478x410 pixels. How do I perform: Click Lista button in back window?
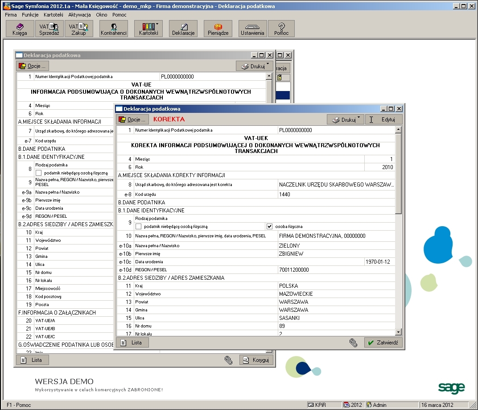tap(33, 360)
